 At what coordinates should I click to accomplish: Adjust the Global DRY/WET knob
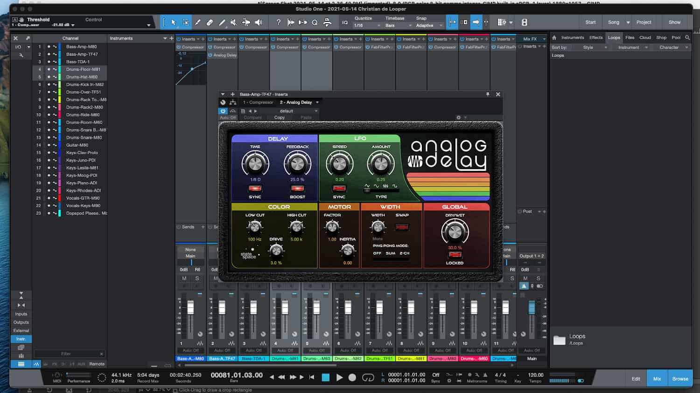pos(455,231)
